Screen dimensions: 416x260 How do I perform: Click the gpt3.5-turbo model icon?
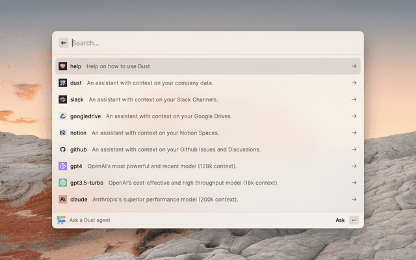63,183
